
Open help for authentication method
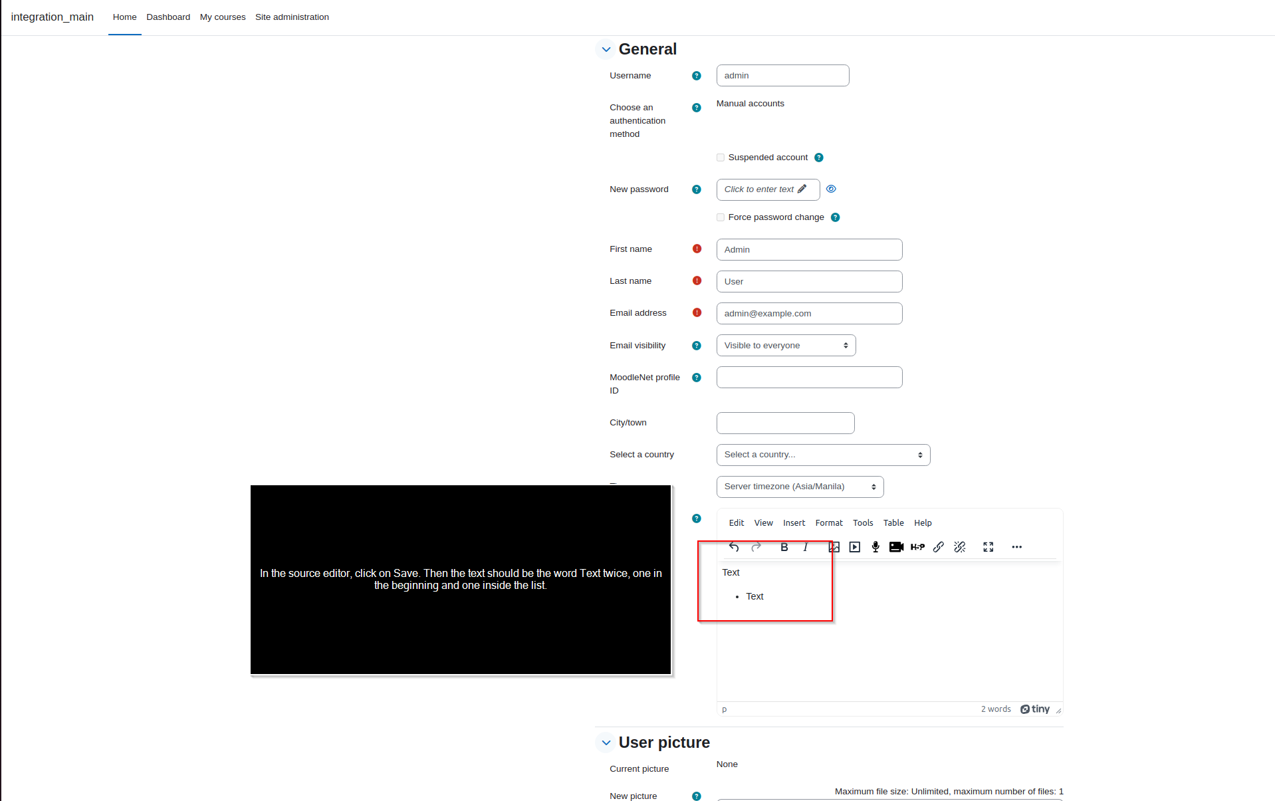click(697, 108)
